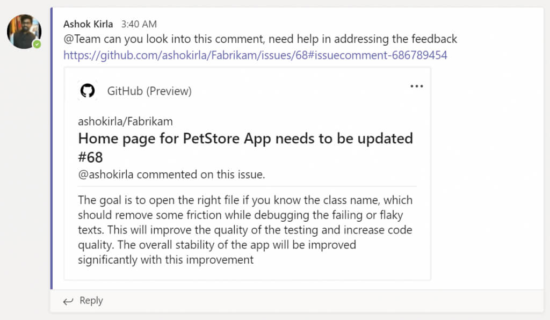The height and width of the screenshot is (320, 550).
Task: Click the GitHub Octocat logo icon
Action: tap(88, 91)
